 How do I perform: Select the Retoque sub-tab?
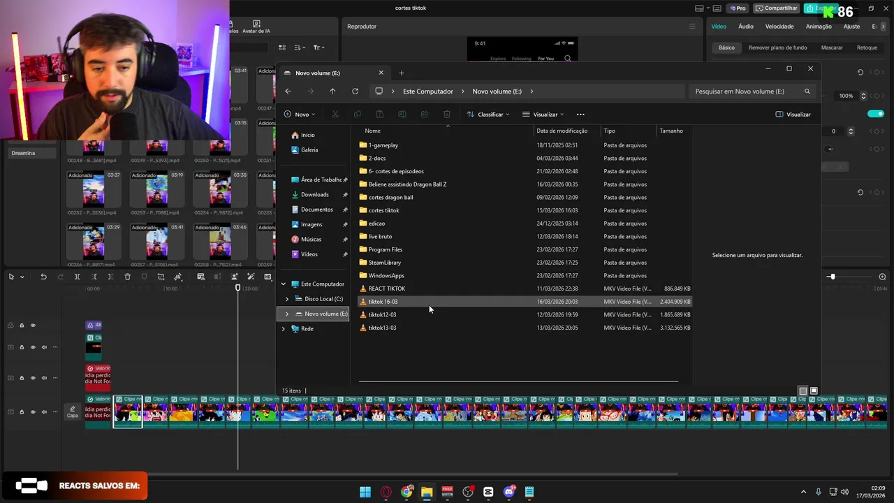(867, 48)
